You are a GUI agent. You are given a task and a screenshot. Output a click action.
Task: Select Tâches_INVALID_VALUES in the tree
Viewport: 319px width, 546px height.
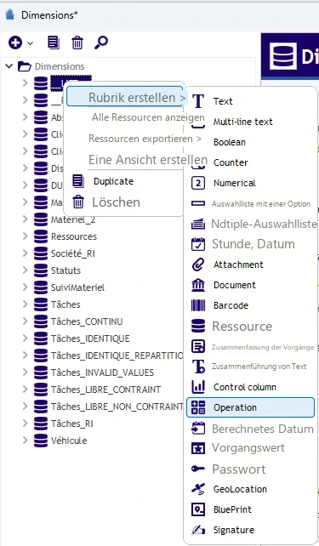[102, 373]
